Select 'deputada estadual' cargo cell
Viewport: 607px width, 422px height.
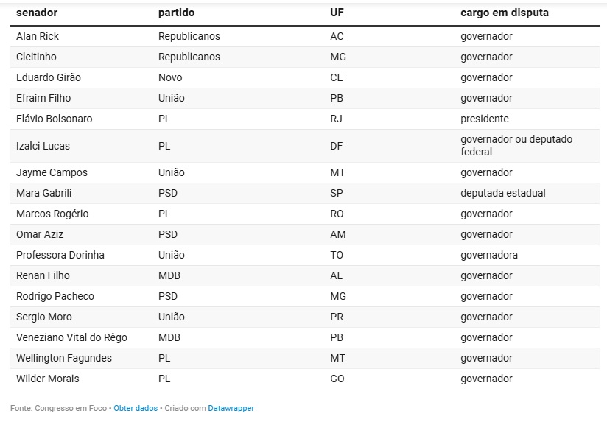[503, 193]
